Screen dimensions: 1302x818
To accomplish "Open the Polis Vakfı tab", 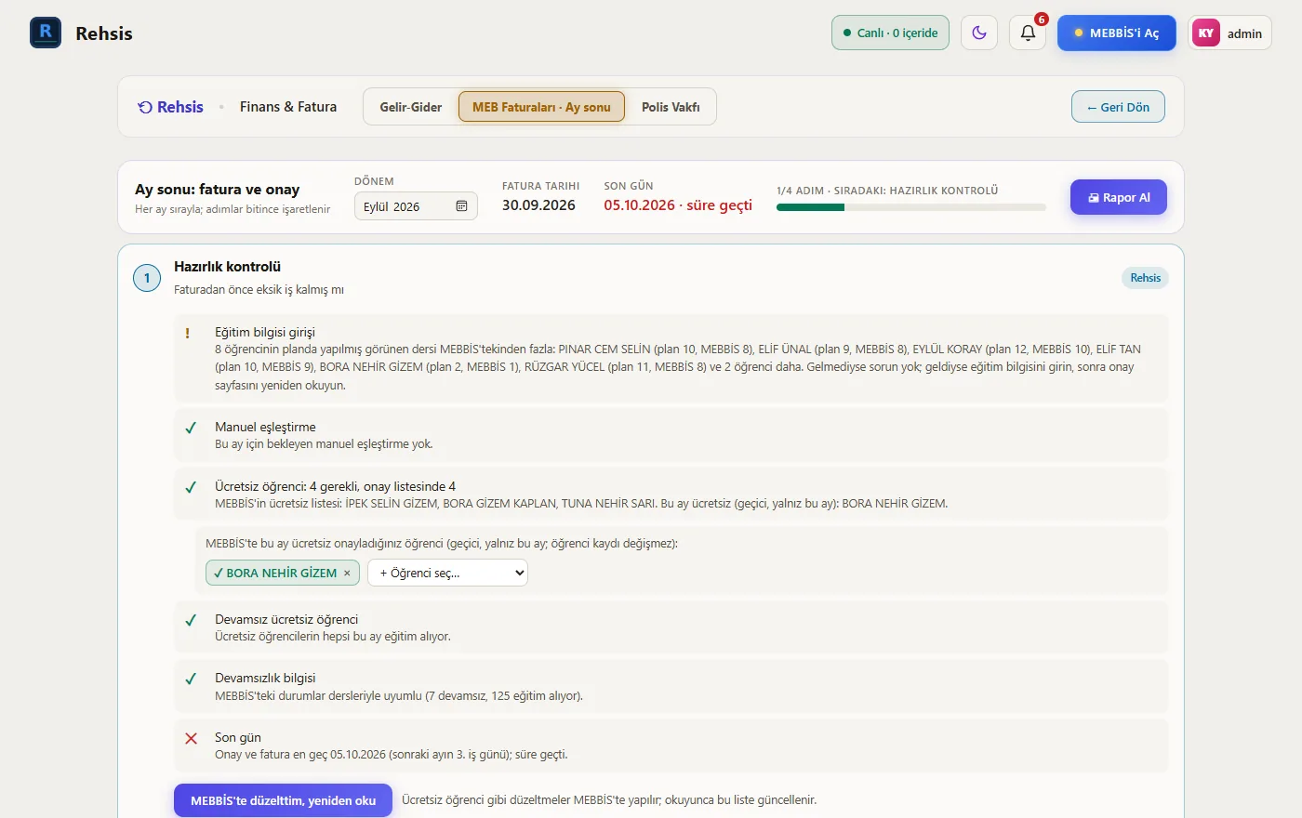I will click(x=671, y=107).
